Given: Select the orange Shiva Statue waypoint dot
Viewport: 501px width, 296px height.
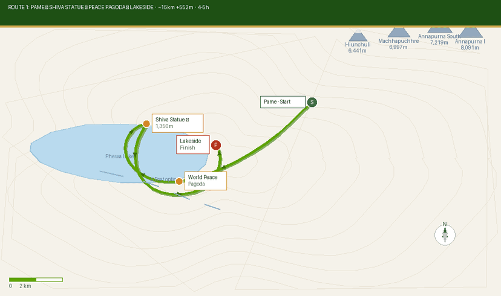Looking at the screenshot, I should point(146,124).
